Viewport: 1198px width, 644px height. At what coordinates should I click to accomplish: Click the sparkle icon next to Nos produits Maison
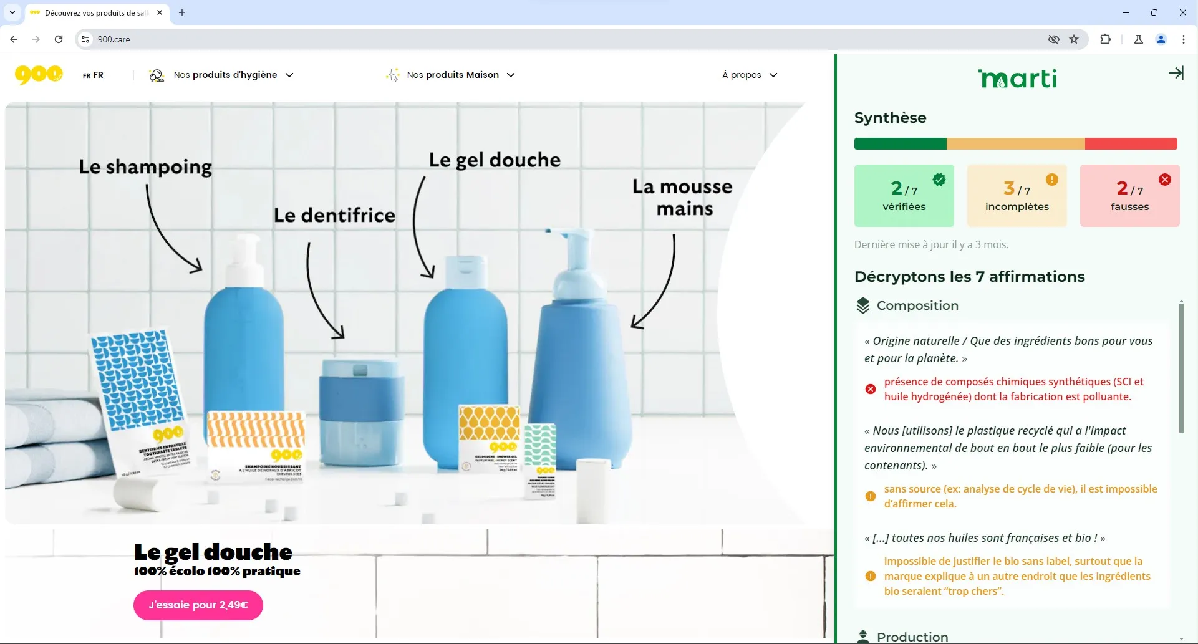[x=392, y=74]
